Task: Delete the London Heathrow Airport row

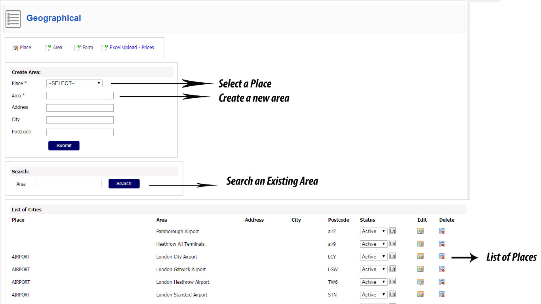Action: (442, 282)
